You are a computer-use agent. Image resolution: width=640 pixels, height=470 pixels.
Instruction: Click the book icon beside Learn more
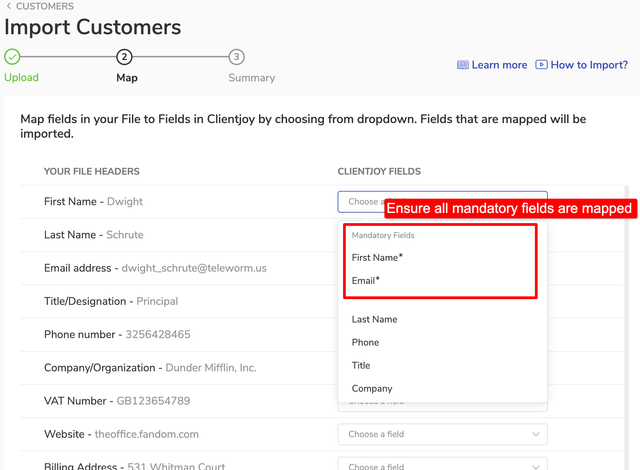[463, 65]
